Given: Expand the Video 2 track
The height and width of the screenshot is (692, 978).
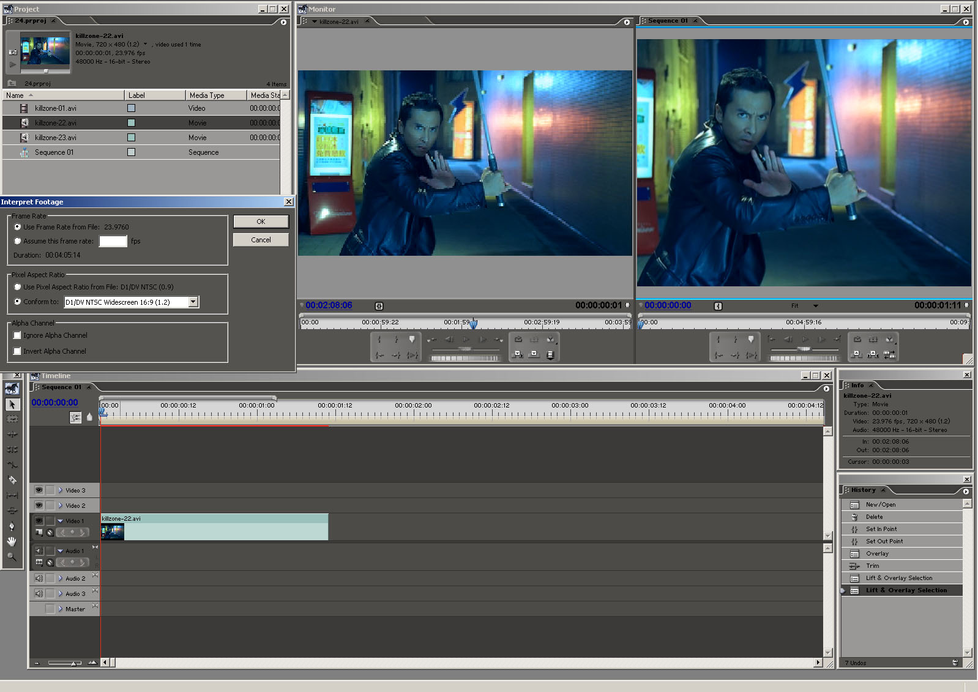Looking at the screenshot, I should (61, 505).
